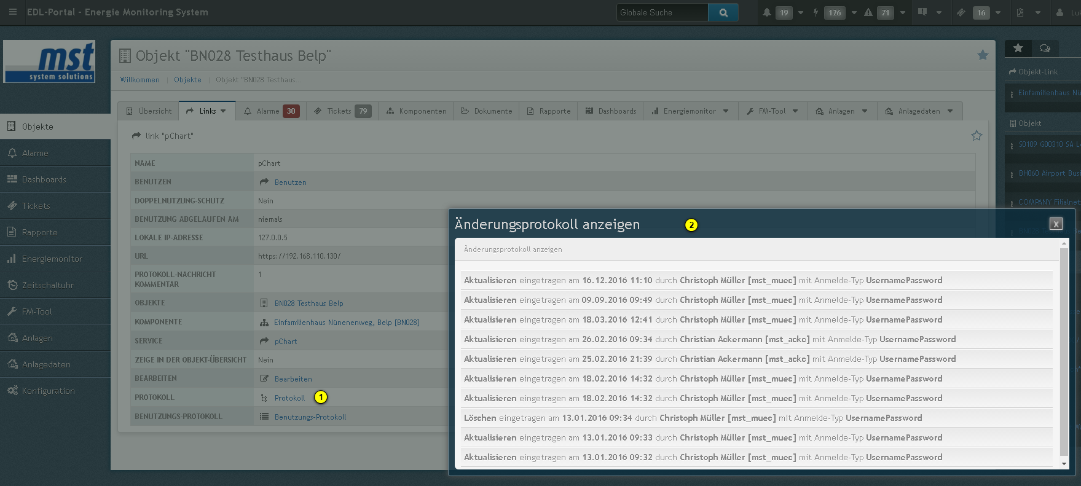This screenshot has height=486, width=1081.
Task: Click the user profile icon in top bar
Action: click(x=1060, y=12)
